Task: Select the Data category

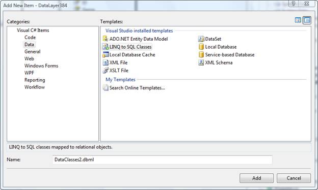Action: pos(29,45)
